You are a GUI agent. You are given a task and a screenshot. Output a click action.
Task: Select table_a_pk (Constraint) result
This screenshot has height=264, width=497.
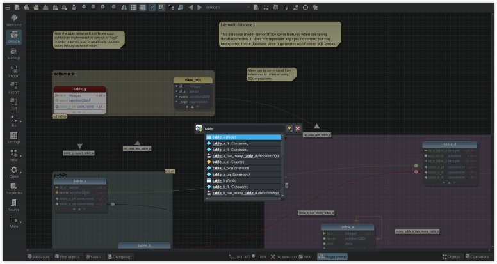click(x=243, y=168)
